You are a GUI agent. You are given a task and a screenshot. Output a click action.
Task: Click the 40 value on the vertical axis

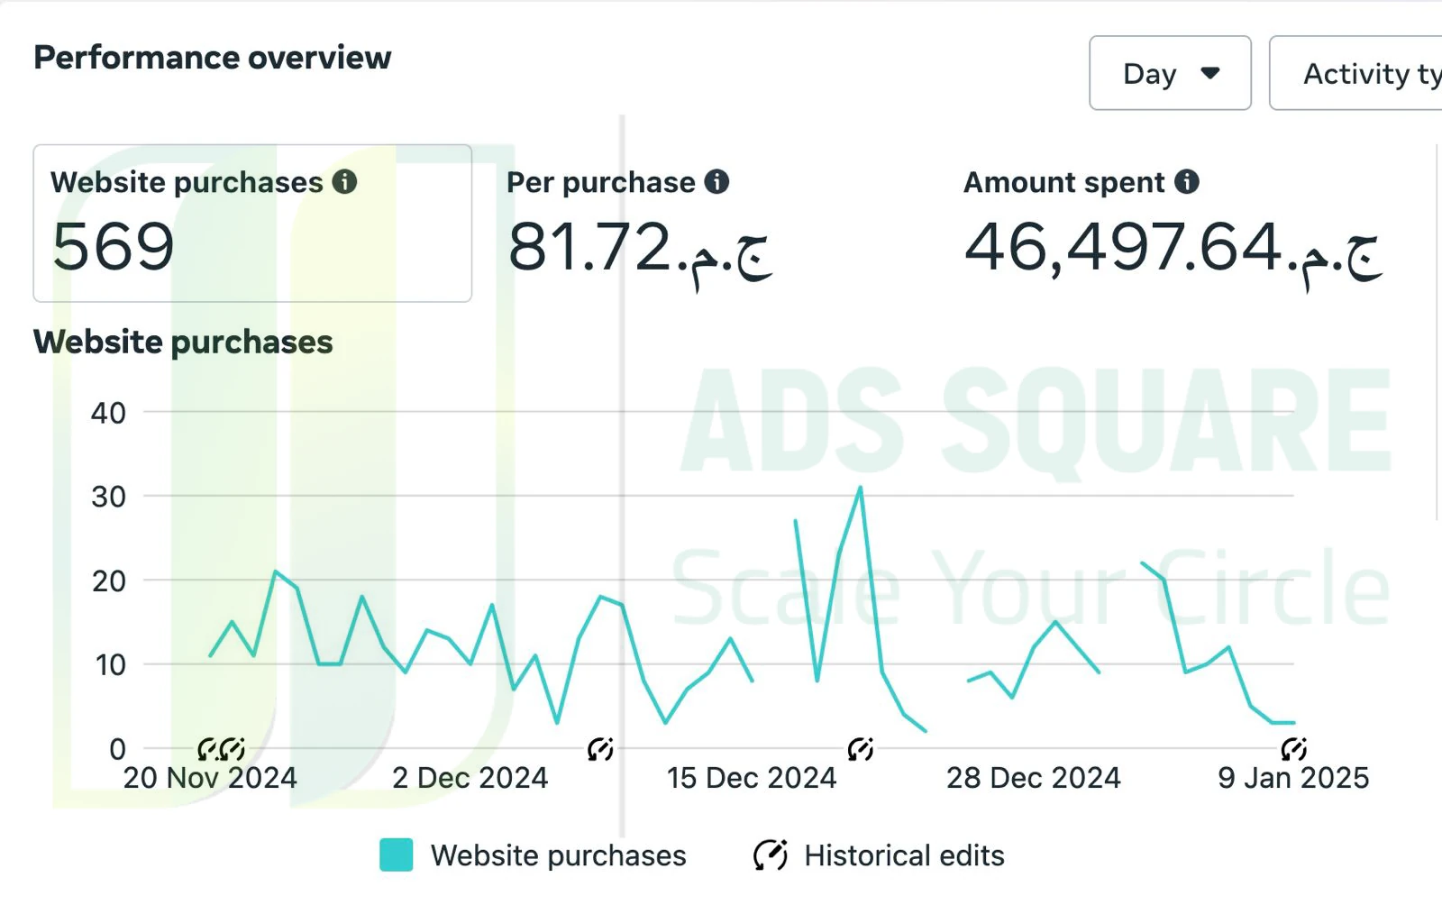(x=108, y=414)
